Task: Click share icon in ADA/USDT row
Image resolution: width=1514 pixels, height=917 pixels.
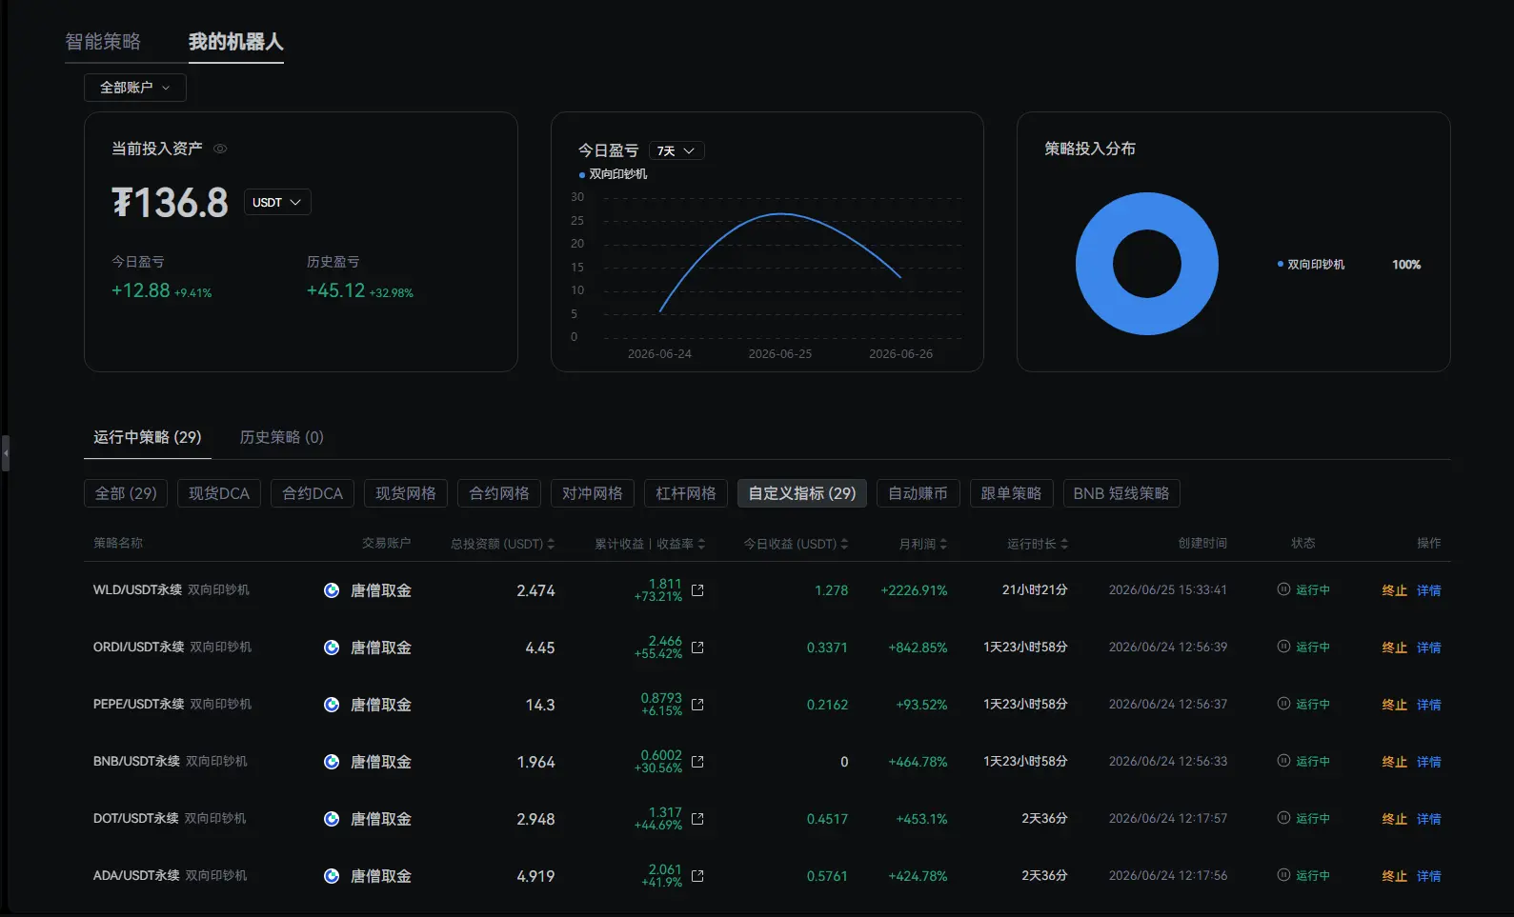Action: (x=697, y=876)
